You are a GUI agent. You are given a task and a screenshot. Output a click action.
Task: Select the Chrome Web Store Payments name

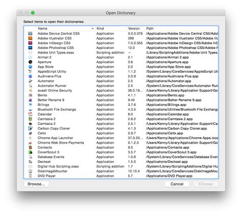[61, 143]
